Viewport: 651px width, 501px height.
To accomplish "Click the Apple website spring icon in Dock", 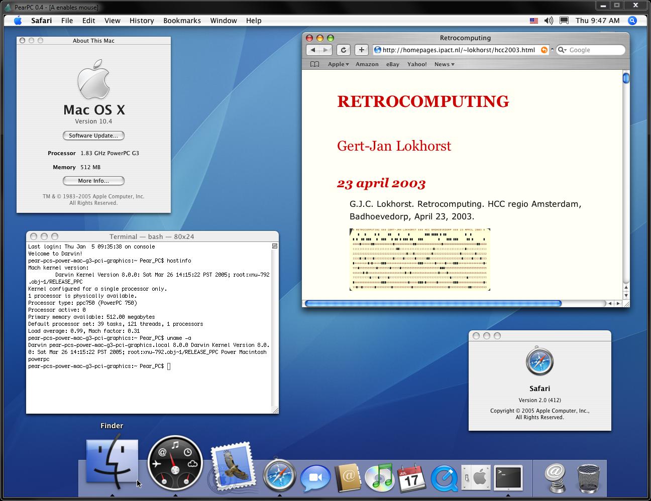I will [x=555, y=477].
